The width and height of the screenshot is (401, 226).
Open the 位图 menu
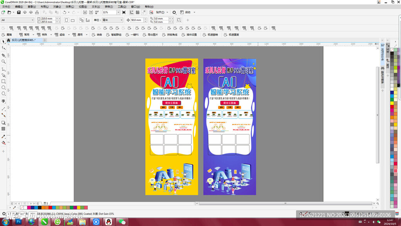point(83,7)
